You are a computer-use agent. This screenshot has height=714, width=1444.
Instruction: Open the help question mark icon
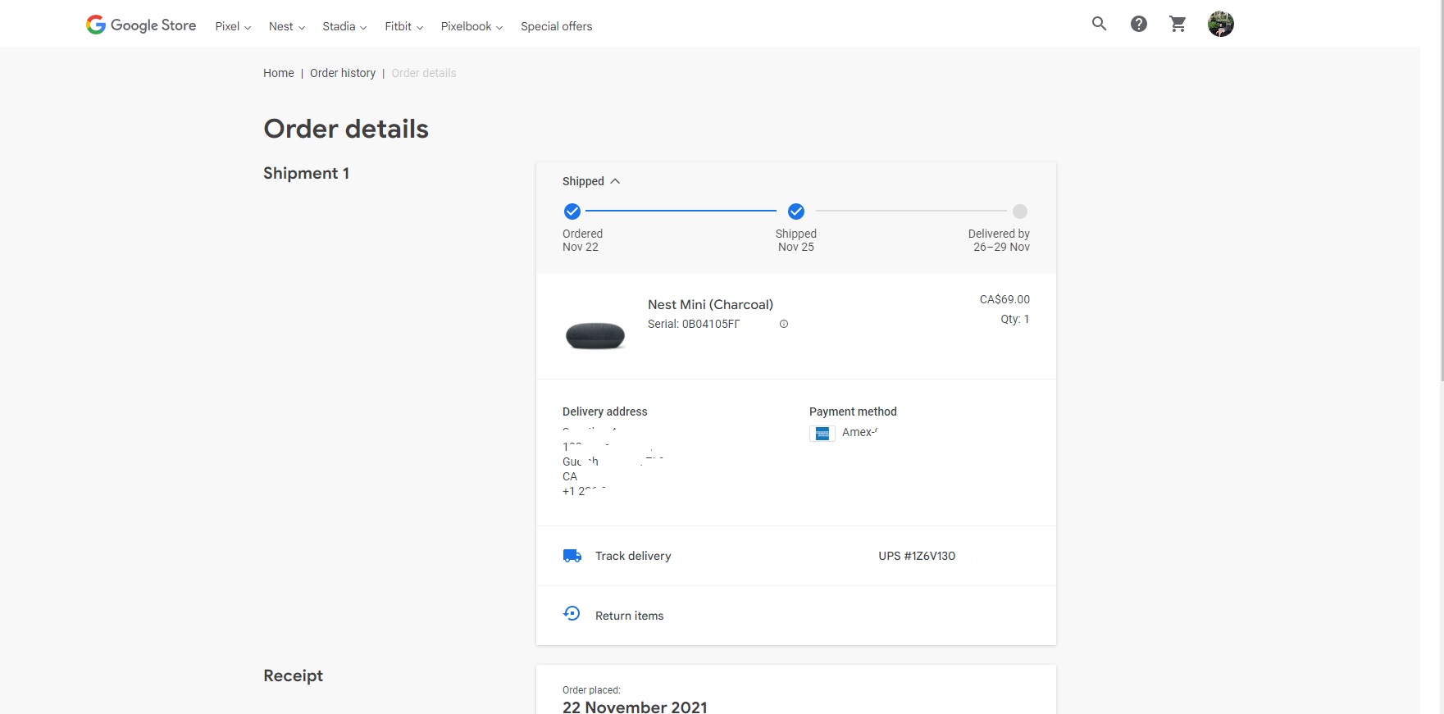tap(1139, 24)
